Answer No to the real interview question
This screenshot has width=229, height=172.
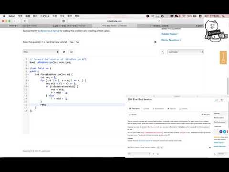click(77, 42)
